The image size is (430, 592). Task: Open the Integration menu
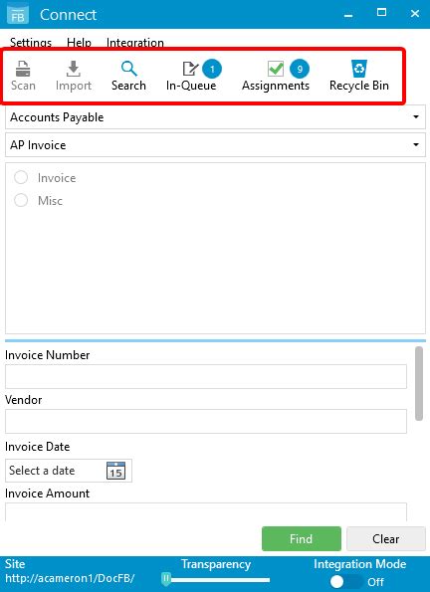click(x=135, y=42)
